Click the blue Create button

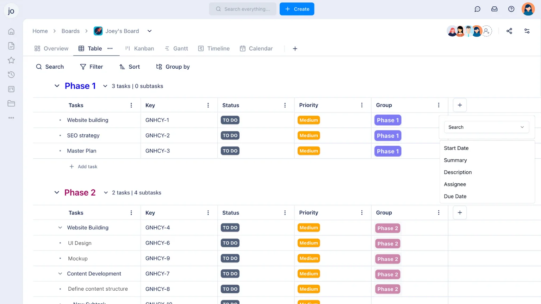[297, 9]
